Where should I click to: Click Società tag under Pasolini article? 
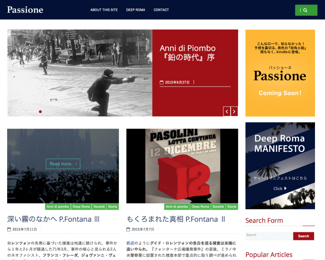pos(218,207)
